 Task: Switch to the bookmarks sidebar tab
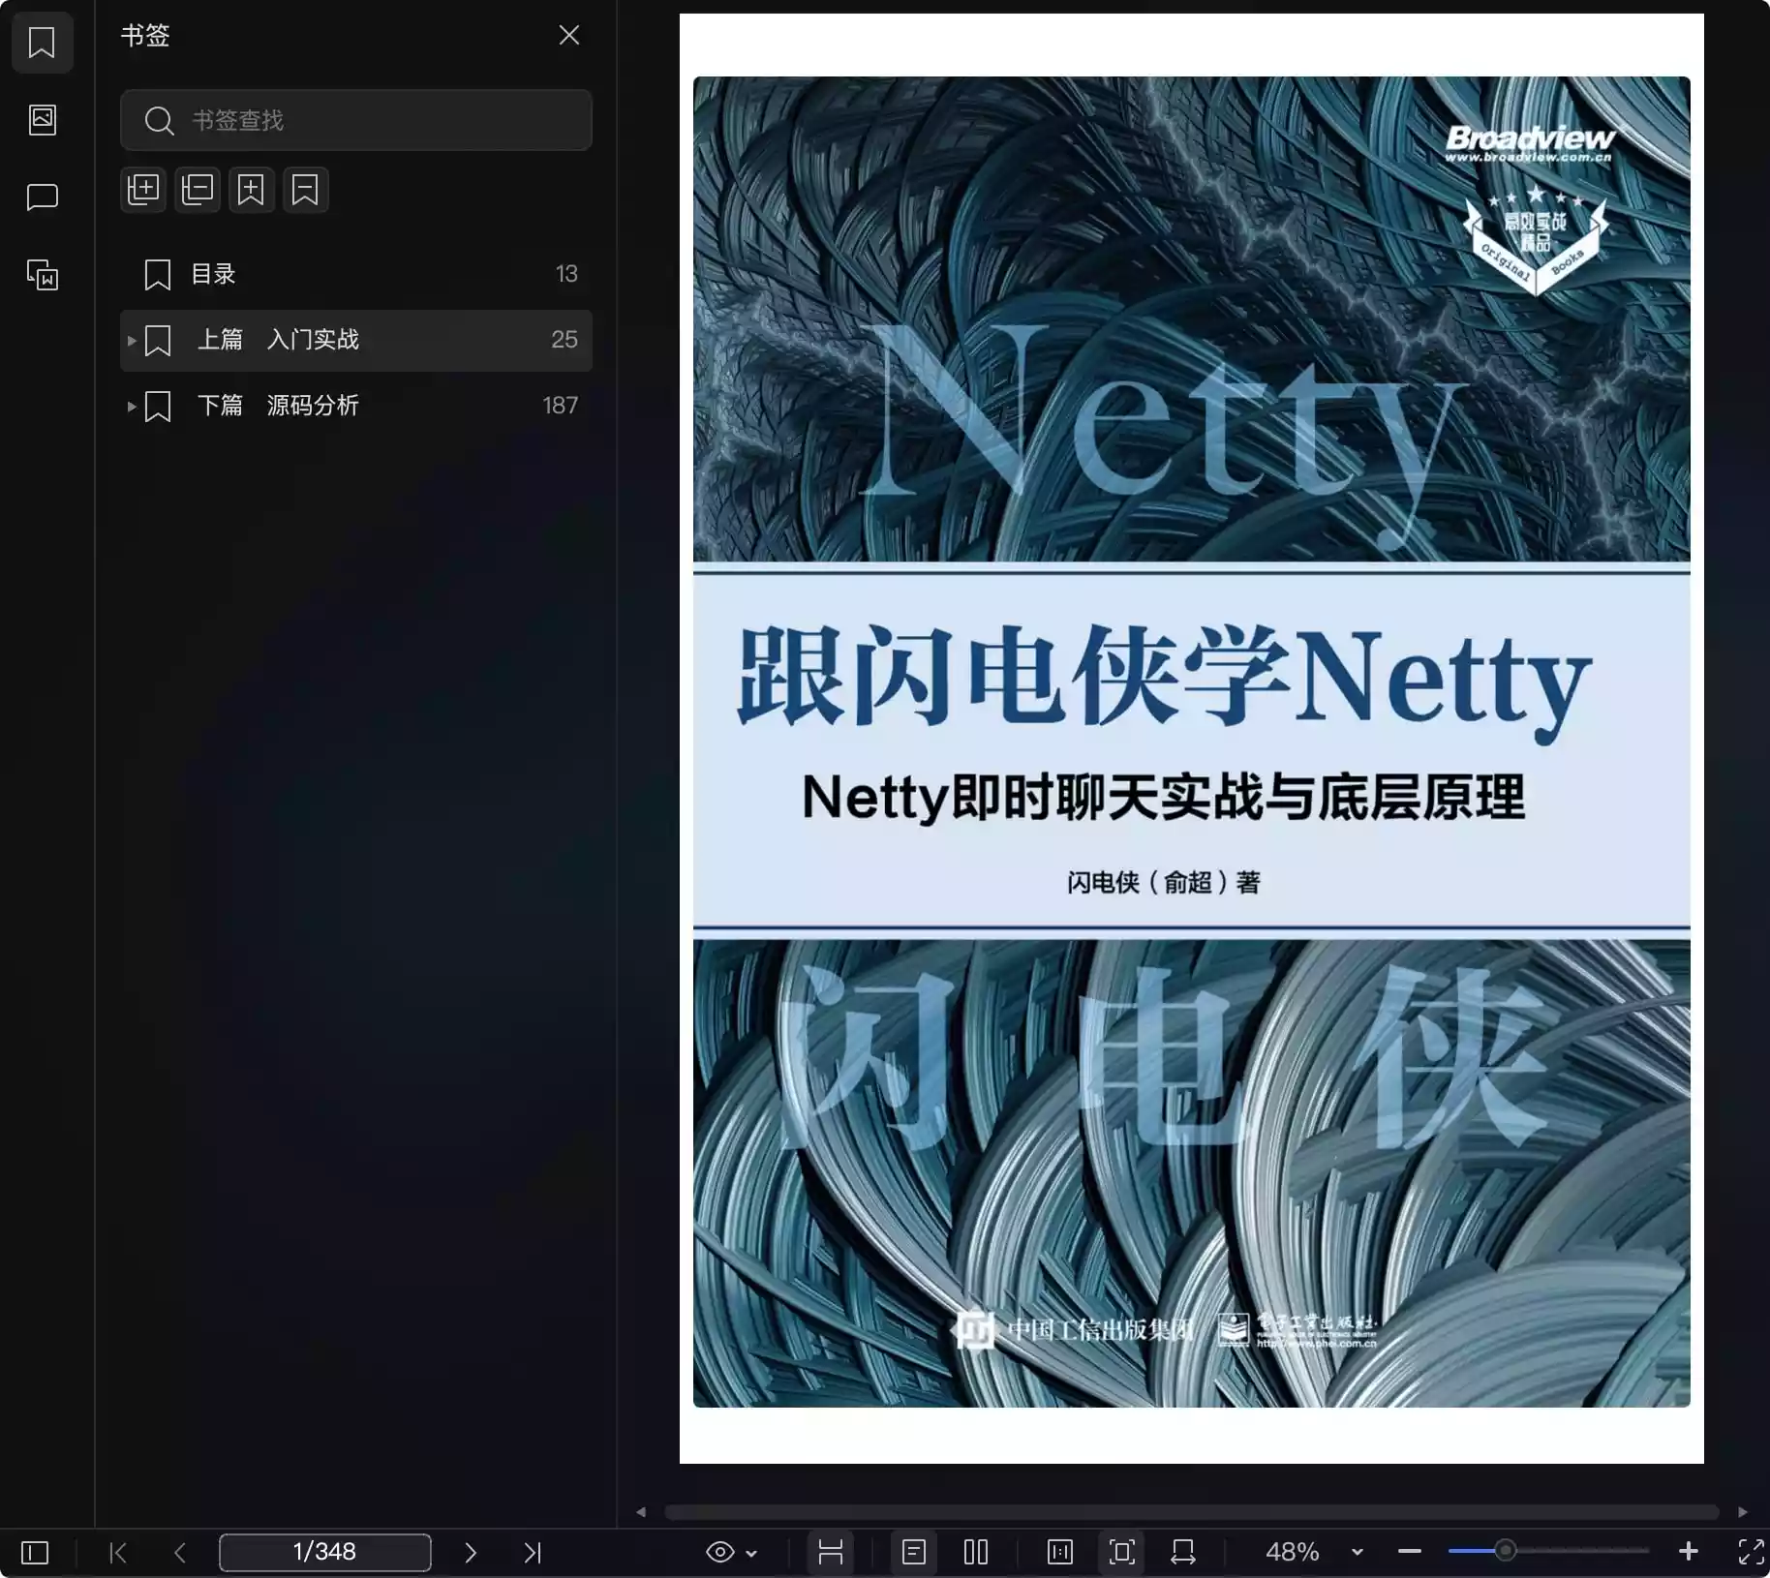click(x=43, y=43)
